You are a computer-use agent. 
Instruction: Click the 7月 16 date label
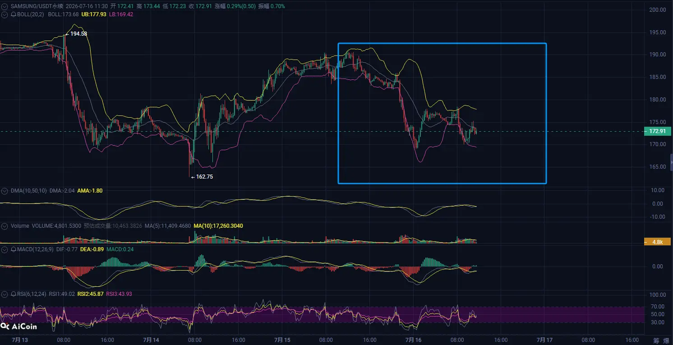click(x=413, y=340)
